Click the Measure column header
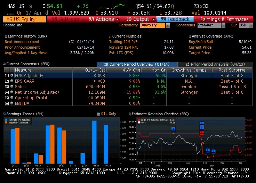256x183 pixels. pos(43,70)
